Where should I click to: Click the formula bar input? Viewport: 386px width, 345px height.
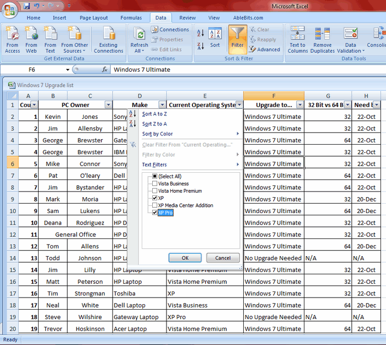(248, 70)
